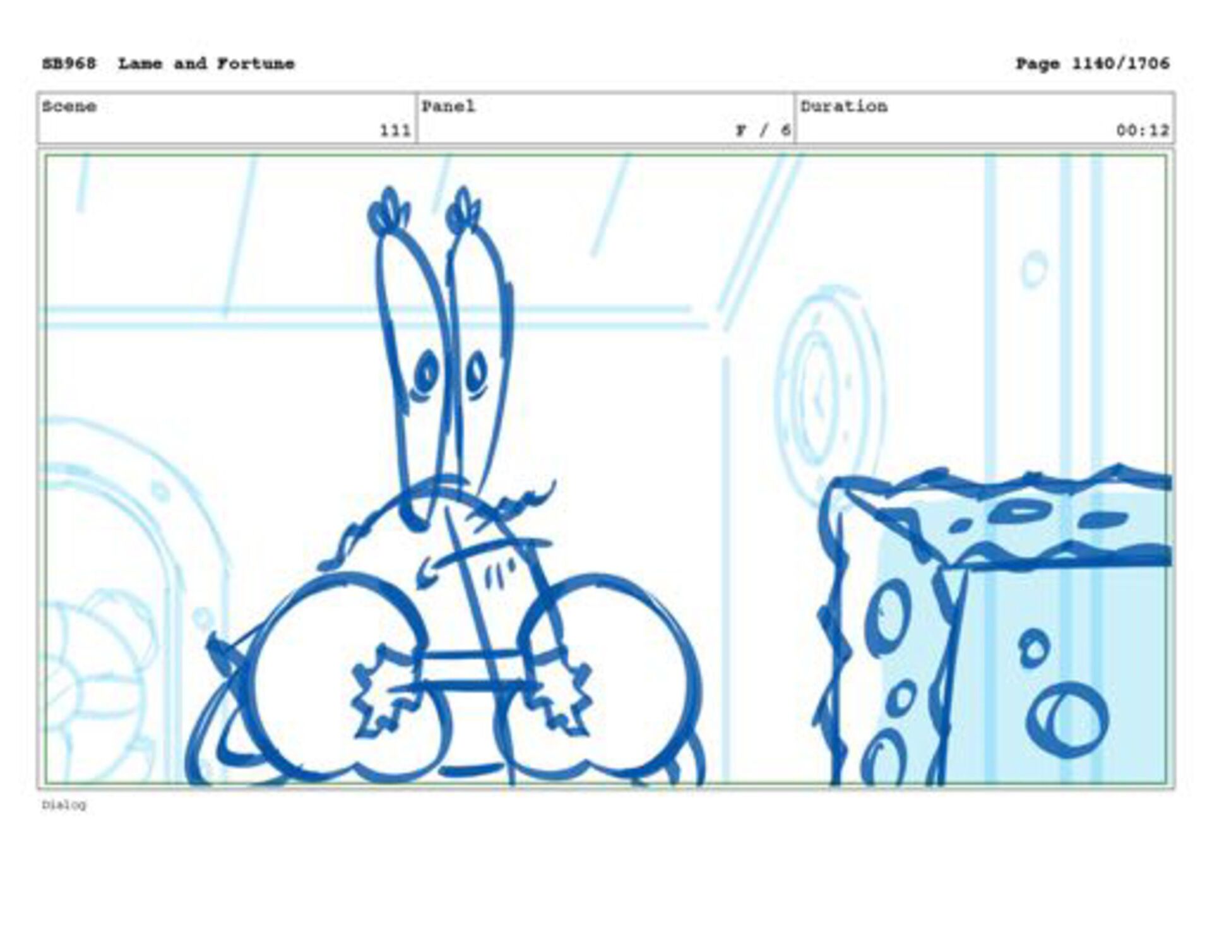
Task: Click the 'Dialog' label below the panel
Action: click(x=64, y=805)
